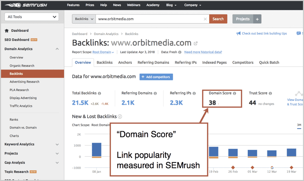
Task: Open Help in the top navigation
Action: [x=104, y=5]
